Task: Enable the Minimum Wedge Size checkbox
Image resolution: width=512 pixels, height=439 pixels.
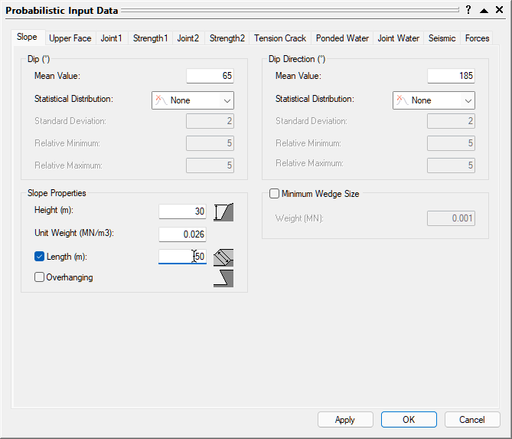Action: tap(275, 194)
